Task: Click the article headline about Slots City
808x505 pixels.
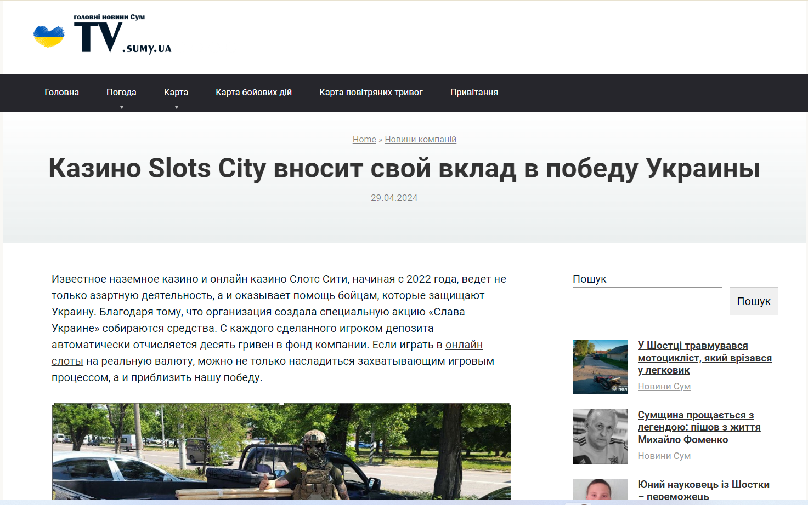Action: [404, 168]
